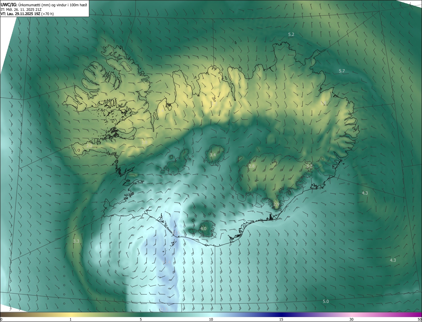Image resolution: width=422 pixels, height=322 pixels.
Task: Click the color scale tick label 50
Action: click(x=419, y=319)
